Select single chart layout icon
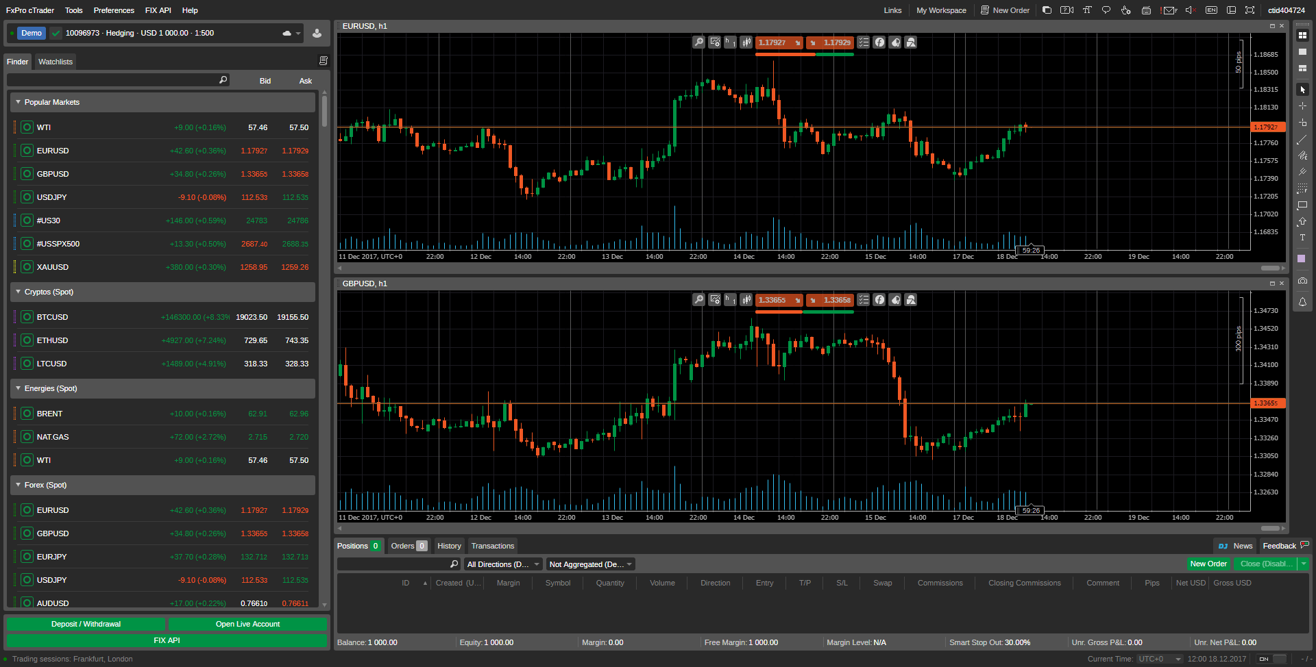 click(1302, 51)
